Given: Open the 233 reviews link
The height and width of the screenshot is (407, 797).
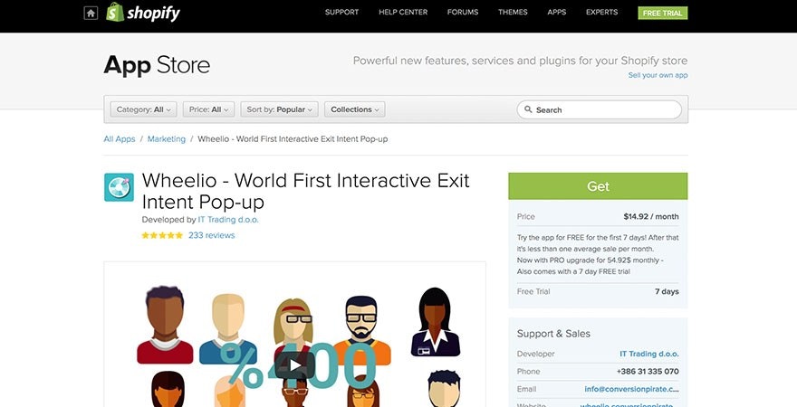Looking at the screenshot, I should pyautogui.click(x=211, y=235).
